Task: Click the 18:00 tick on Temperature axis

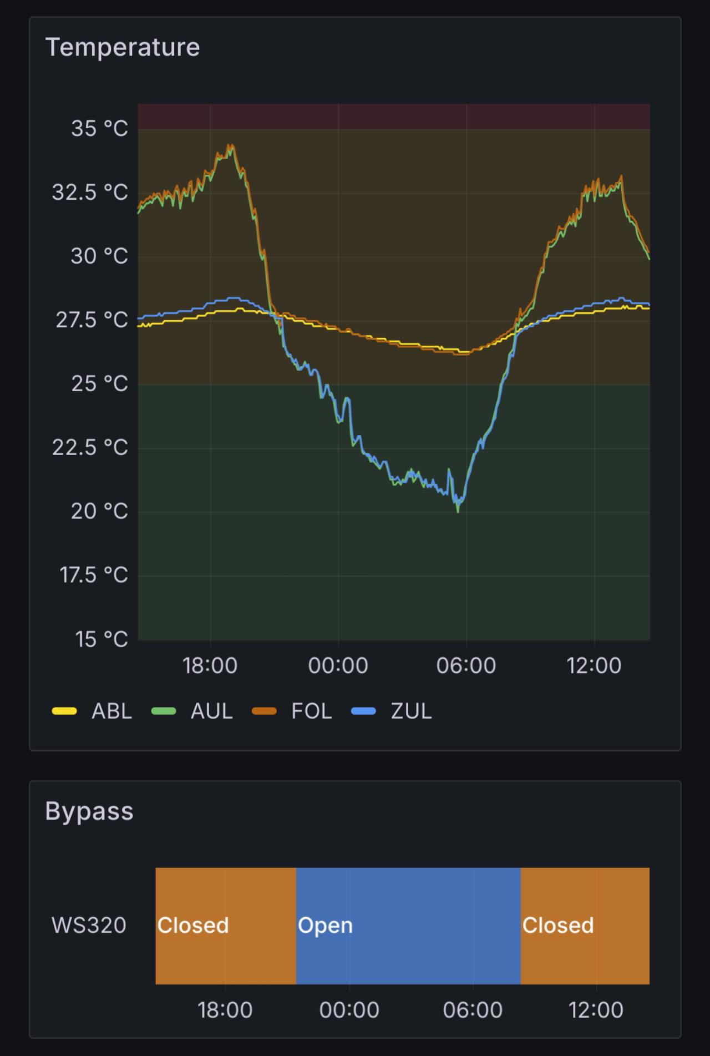Action: click(210, 665)
